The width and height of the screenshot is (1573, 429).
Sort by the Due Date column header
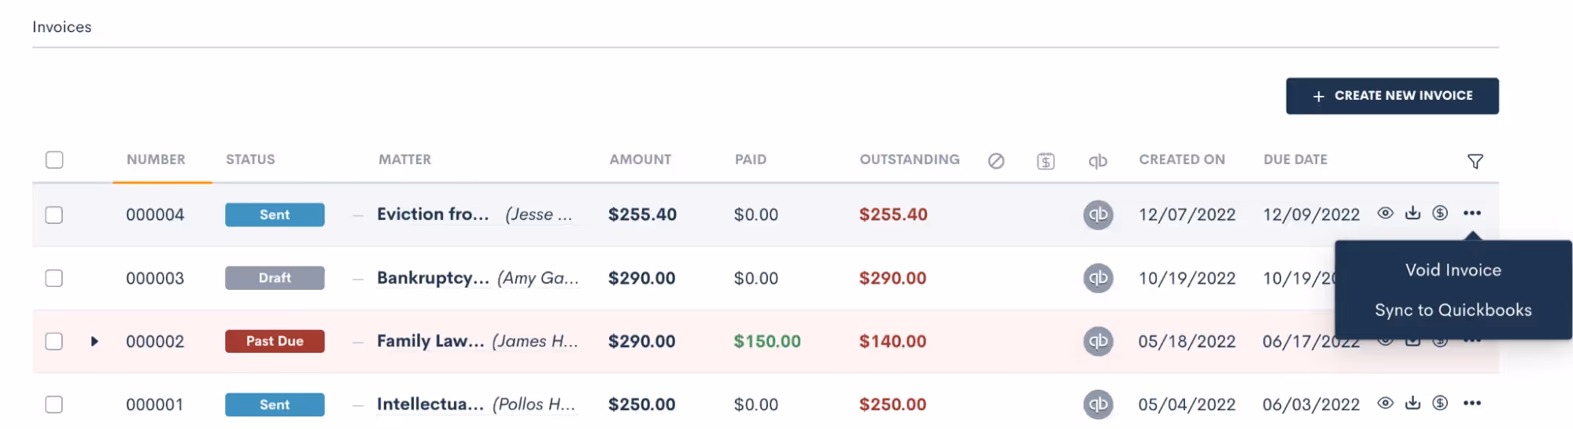[1294, 159]
